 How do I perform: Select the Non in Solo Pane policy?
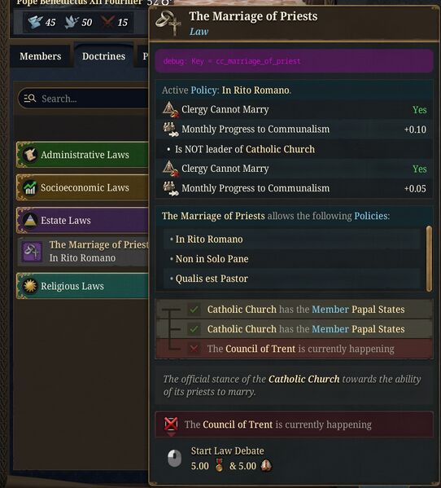(x=291, y=259)
